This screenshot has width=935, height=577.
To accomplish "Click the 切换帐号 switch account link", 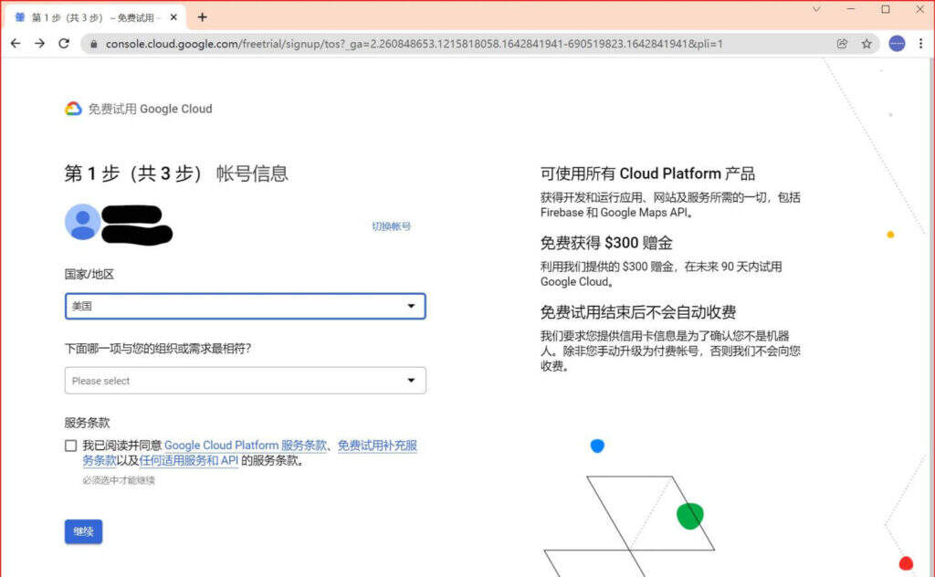I will point(391,226).
